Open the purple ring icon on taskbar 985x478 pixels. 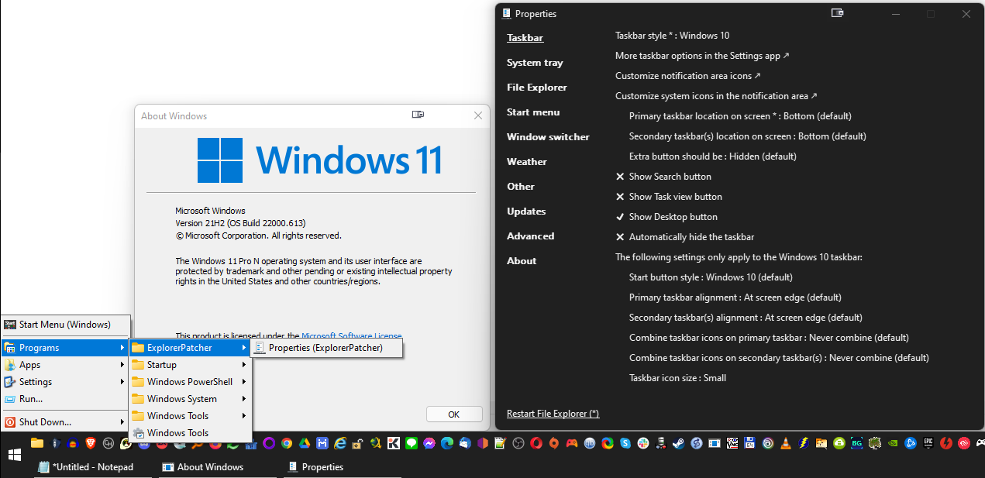(x=269, y=443)
